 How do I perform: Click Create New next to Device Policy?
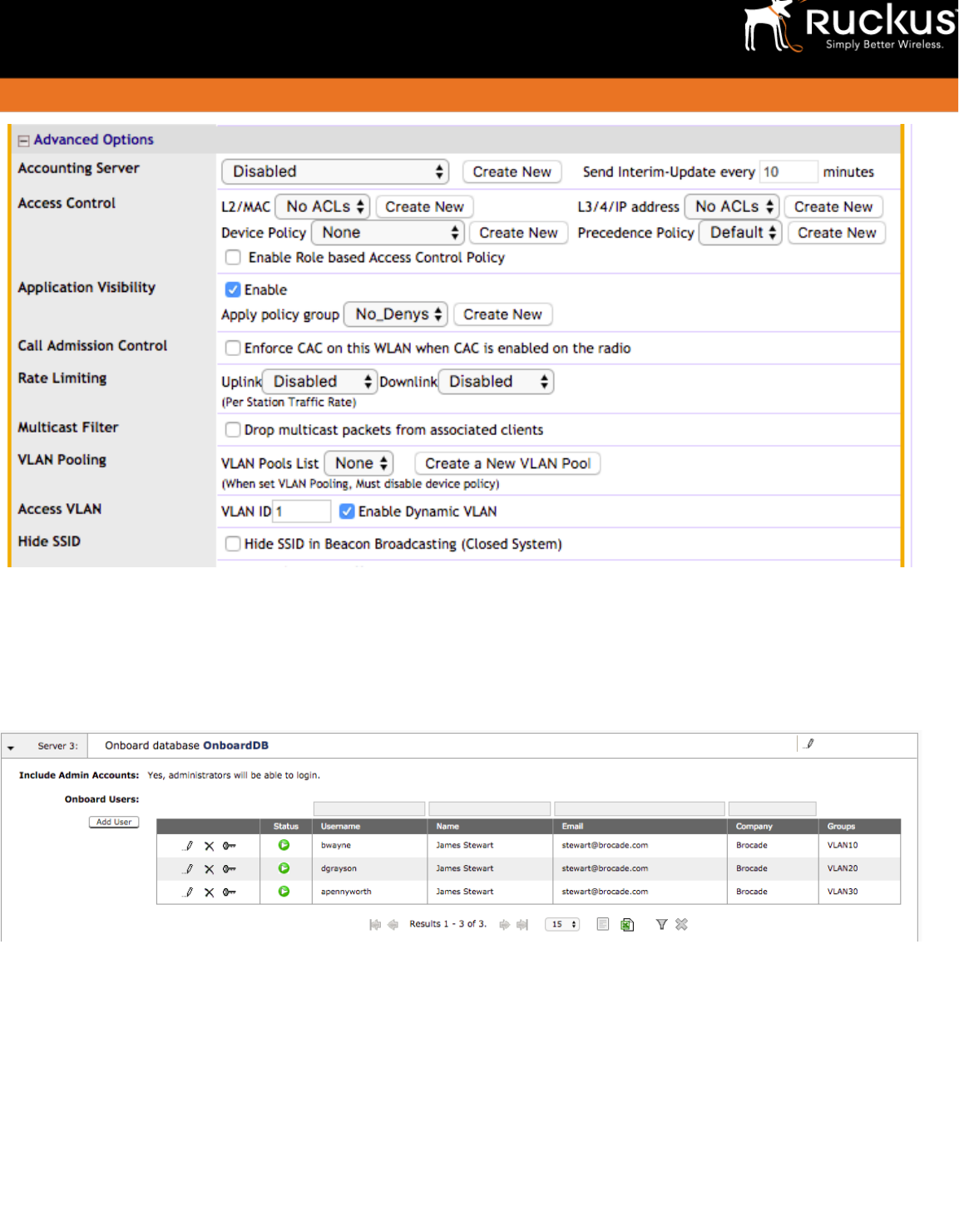click(518, 233)
